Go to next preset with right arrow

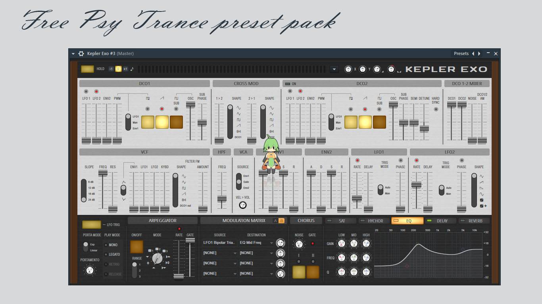point(479,53)
